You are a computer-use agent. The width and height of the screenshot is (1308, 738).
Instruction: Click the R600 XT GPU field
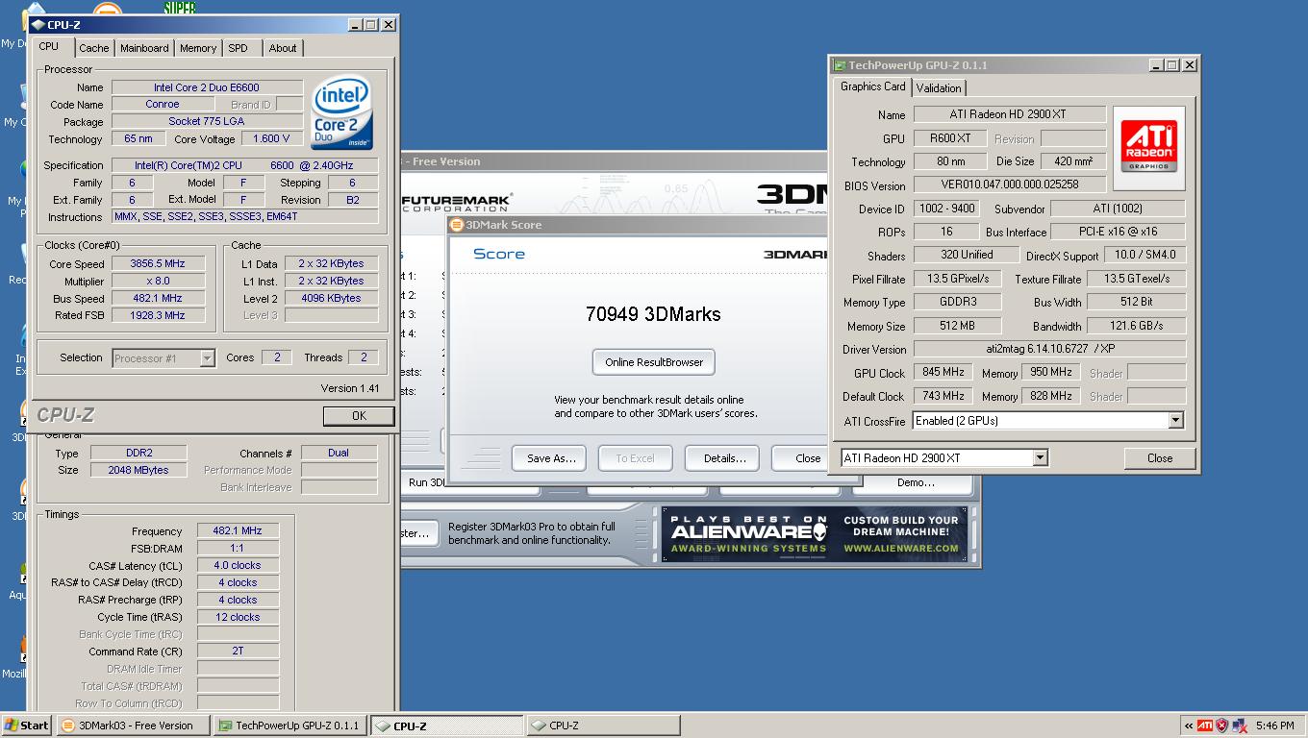coord(950,138)
